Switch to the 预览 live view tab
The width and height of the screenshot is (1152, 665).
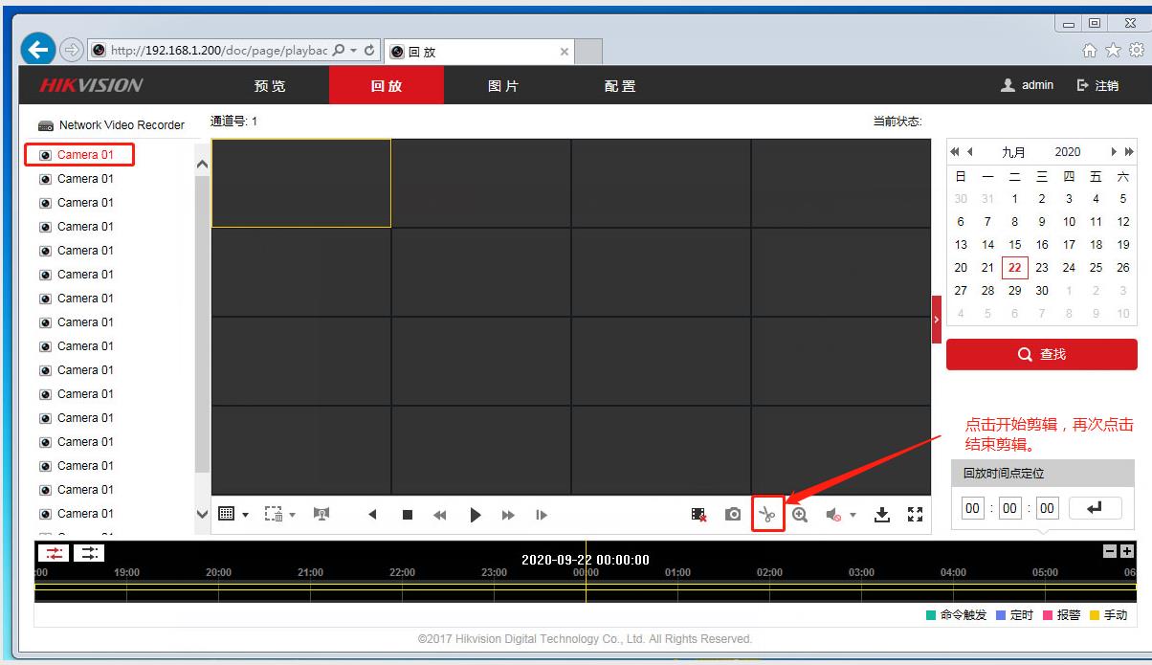click(x=270, y=86)
